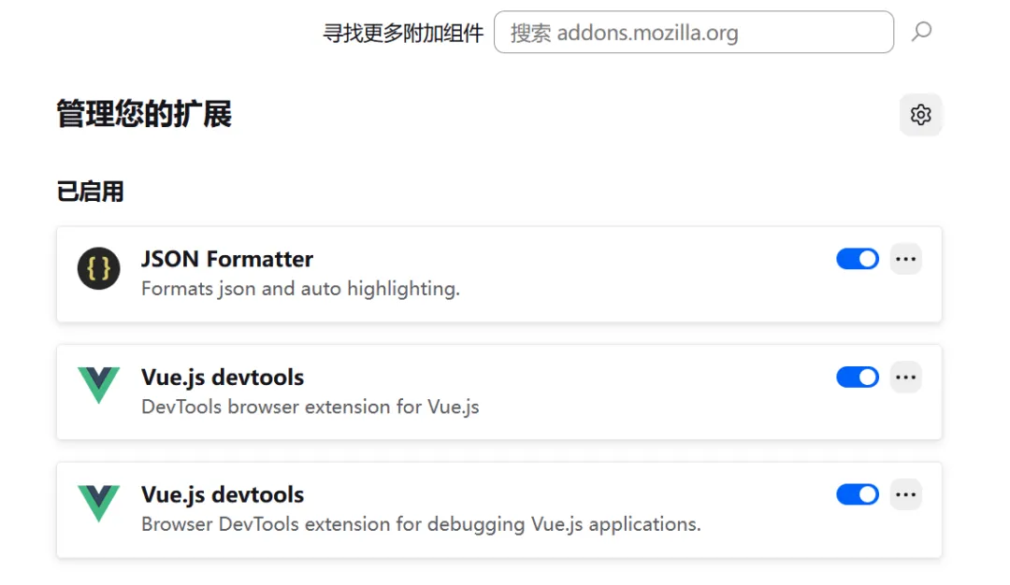The height and width of the screenshot is (585, 1010).
Task: Expand the three-dot menu for the 'debugging Vue.js applications' entry
Action: point(905,494)
